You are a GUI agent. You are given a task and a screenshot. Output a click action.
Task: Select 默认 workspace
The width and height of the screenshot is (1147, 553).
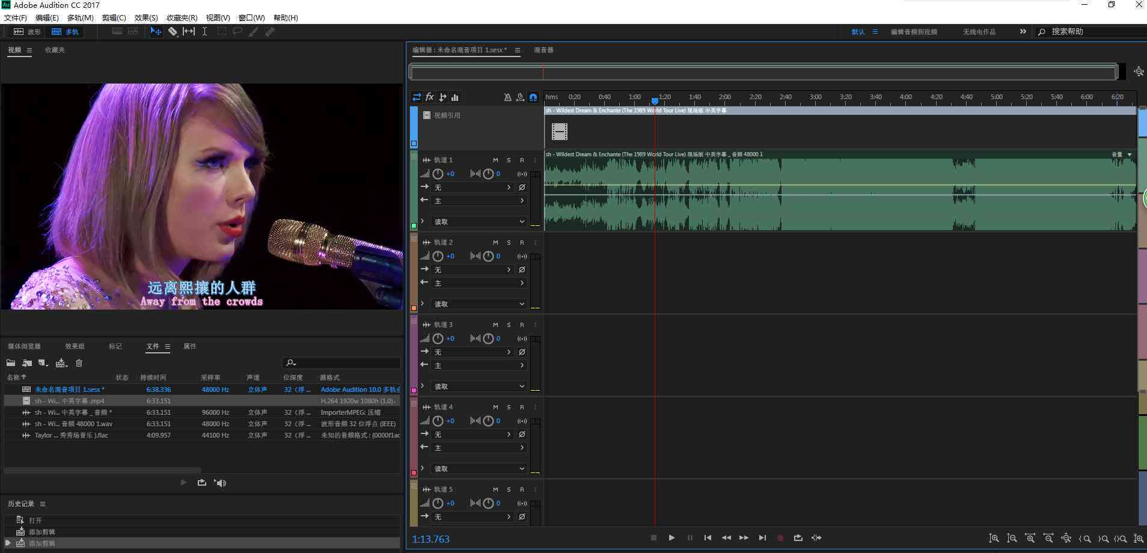tap(858, 32)
